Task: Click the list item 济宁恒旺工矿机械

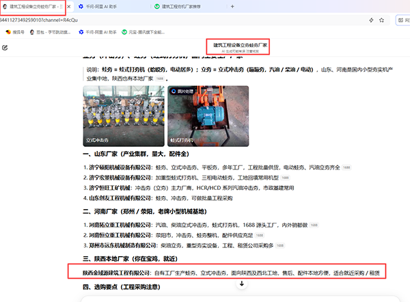Action: coord(189,188)
